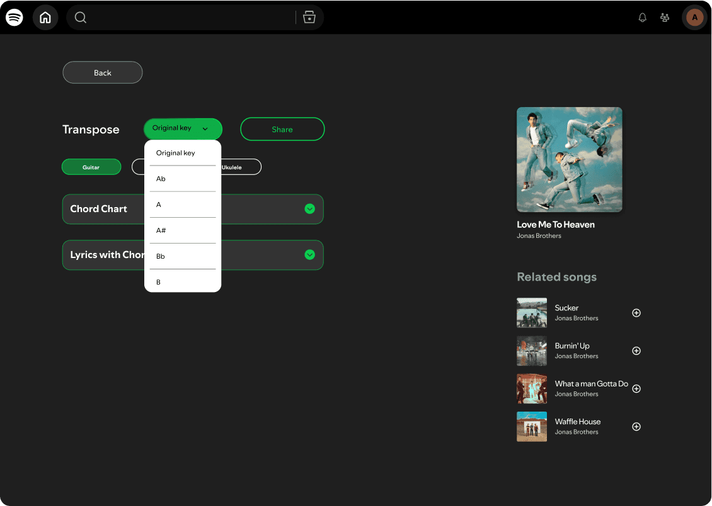Open What a man Gotta Do thumbnail
Screen dimensions: 712x506
pyautogui.click(x=532, y=388)
